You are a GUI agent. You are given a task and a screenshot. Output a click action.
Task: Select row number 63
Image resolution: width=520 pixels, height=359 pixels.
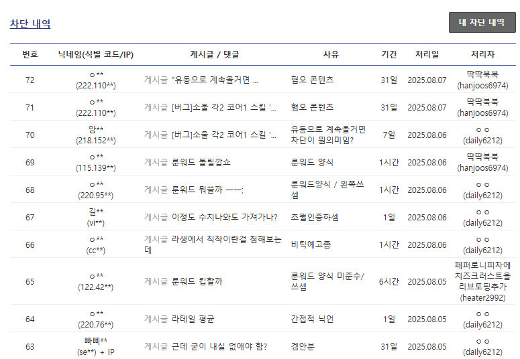pyautogui.click(x=30, y=347)
